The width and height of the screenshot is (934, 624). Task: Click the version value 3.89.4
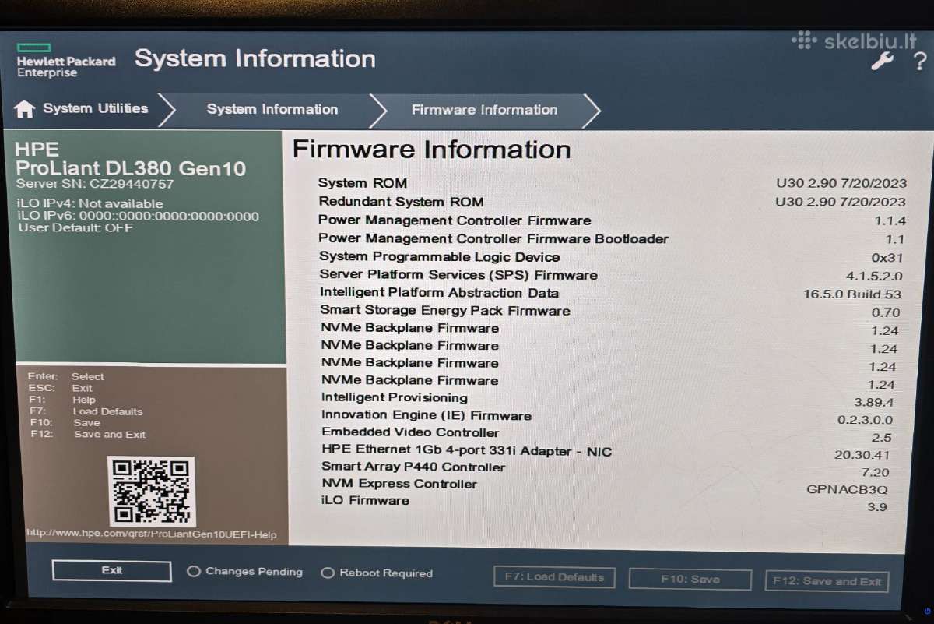pos(873,403)
